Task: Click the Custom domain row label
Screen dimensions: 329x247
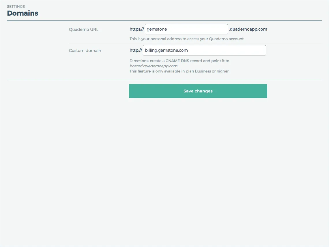Action: point(85,50)
